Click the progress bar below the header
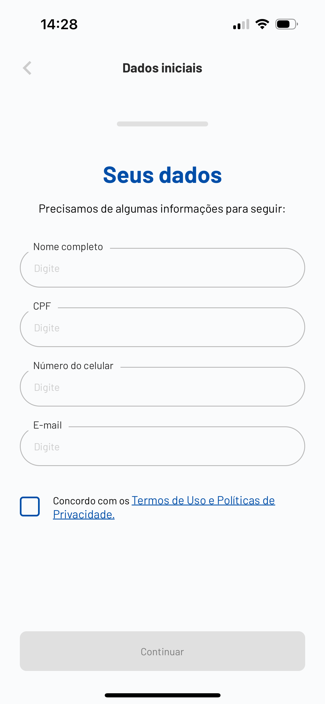This screenshot has height=704, width=325. pos(162,124)
